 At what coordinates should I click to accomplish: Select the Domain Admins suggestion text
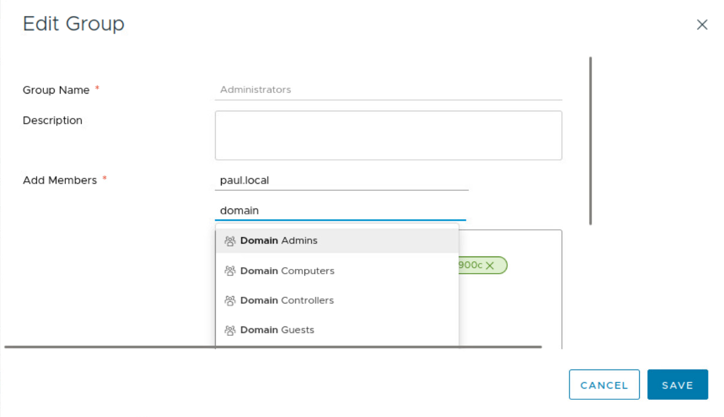click(x=279, y=240)
